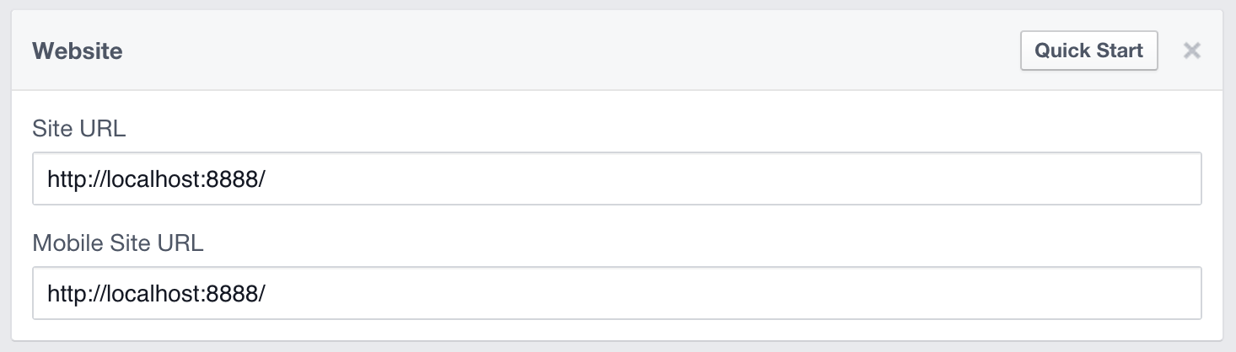Screen dimensions: 1236x352
Task: Place cursor after trailing slash in Mobile Site URL
Action: 267,294
